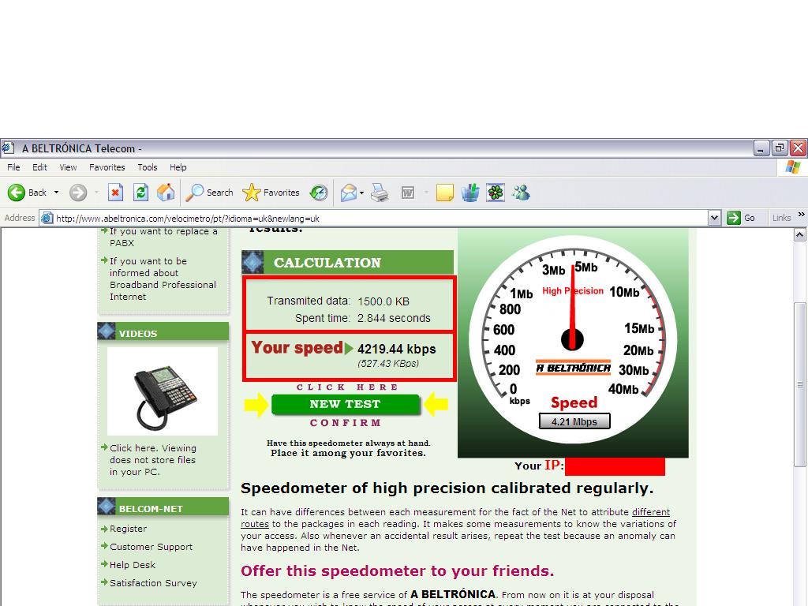Follow the 'different routes' hyperlink
This screenshot has width=808, height=606.
[651, 511]
